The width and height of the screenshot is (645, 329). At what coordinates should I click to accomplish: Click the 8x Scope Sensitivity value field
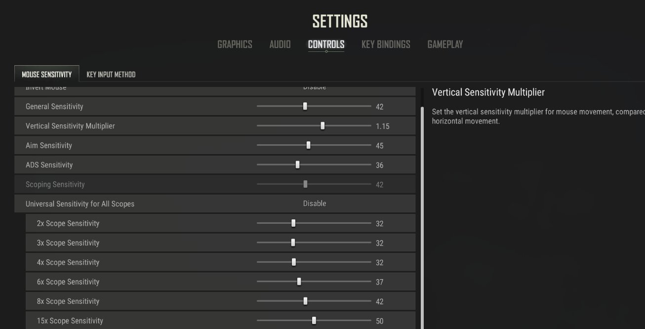(x=379, y=301)
